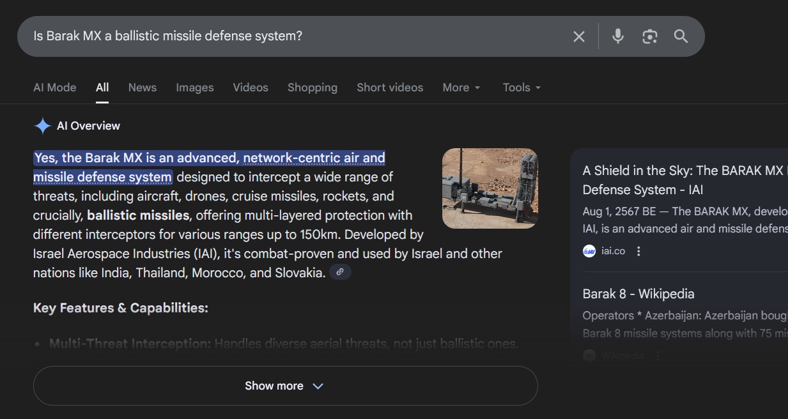Expand overview with Show more button
This screenshot has width=788, height=419.
(x=285, y=386)
